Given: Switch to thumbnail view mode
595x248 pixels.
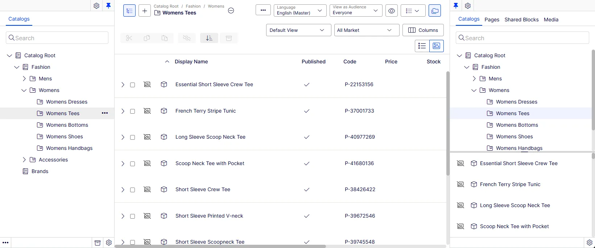Looking at the screenshot, I should (x=437, y=46).
